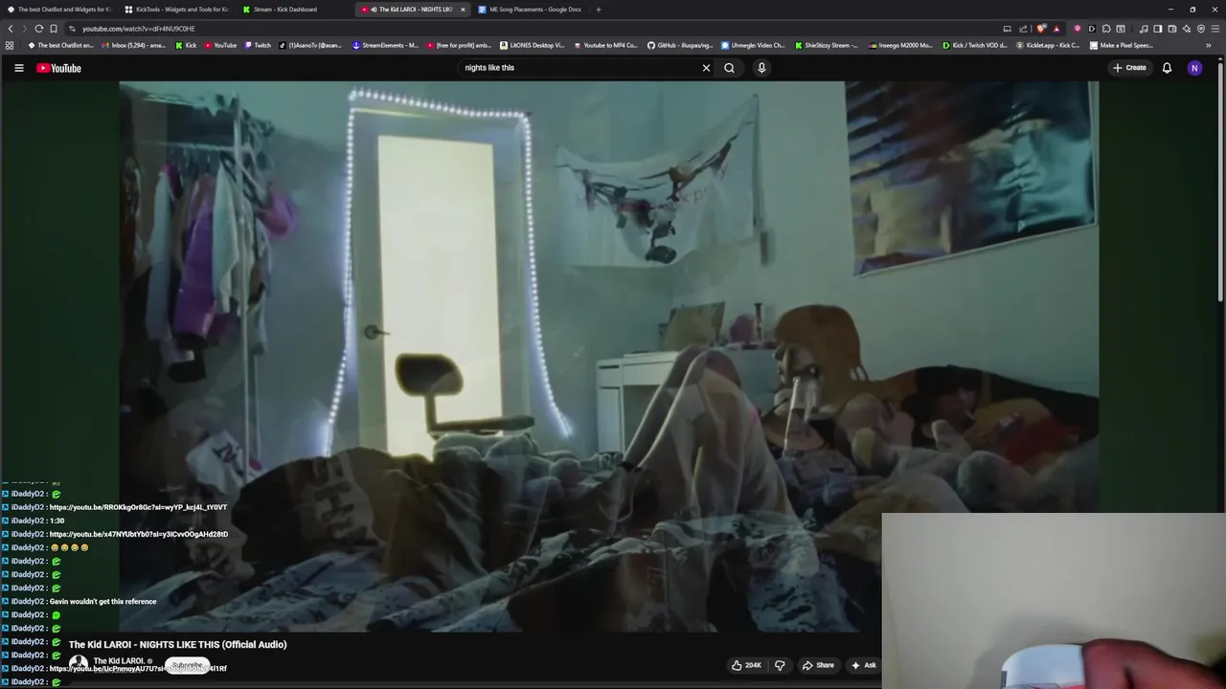Click the video title NIGHTS LIKE THIS

(177, 644)
